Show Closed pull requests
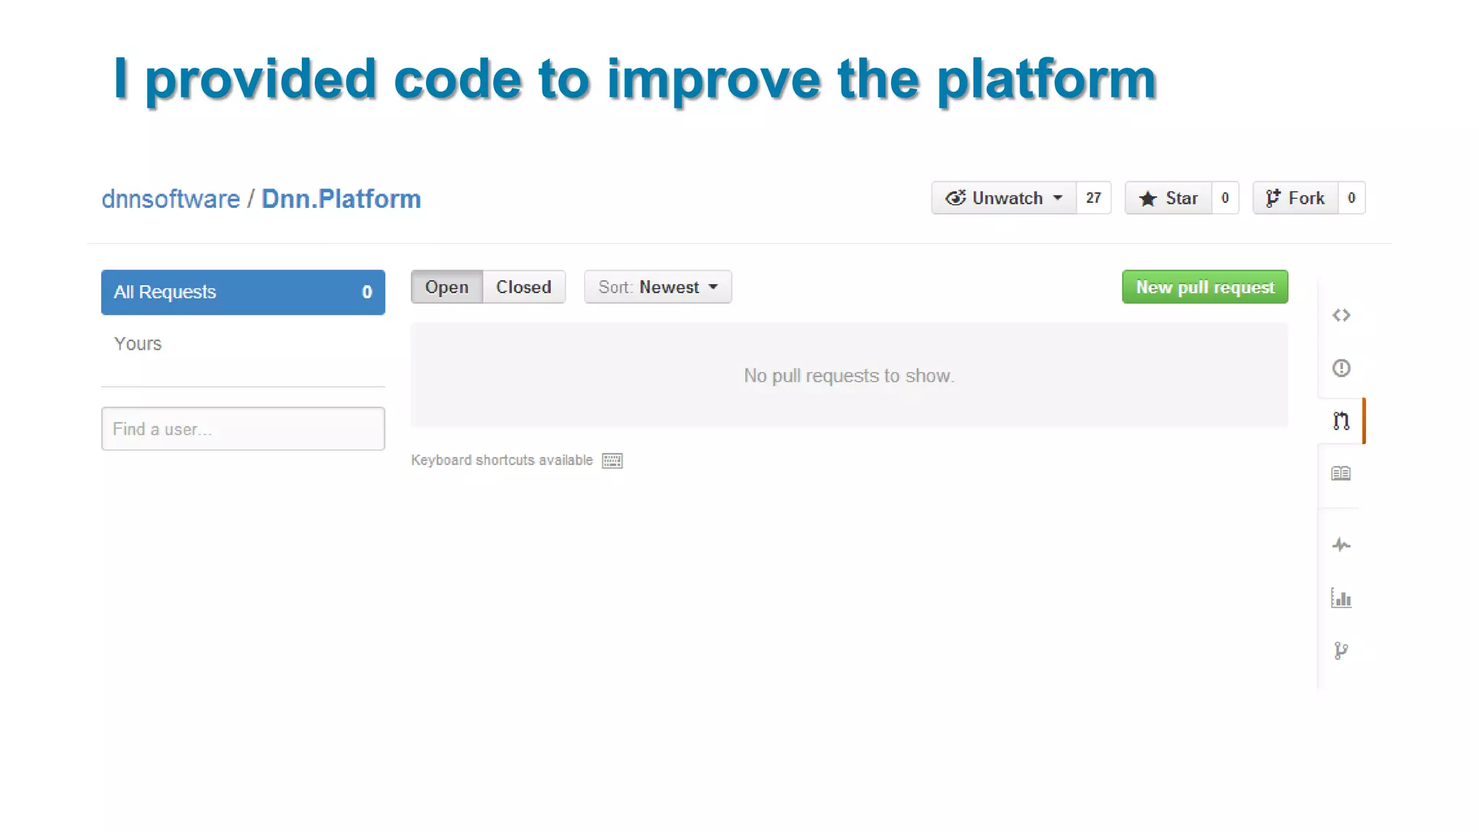This screenshot has height=832, width=1479. (x=524, y=287)
